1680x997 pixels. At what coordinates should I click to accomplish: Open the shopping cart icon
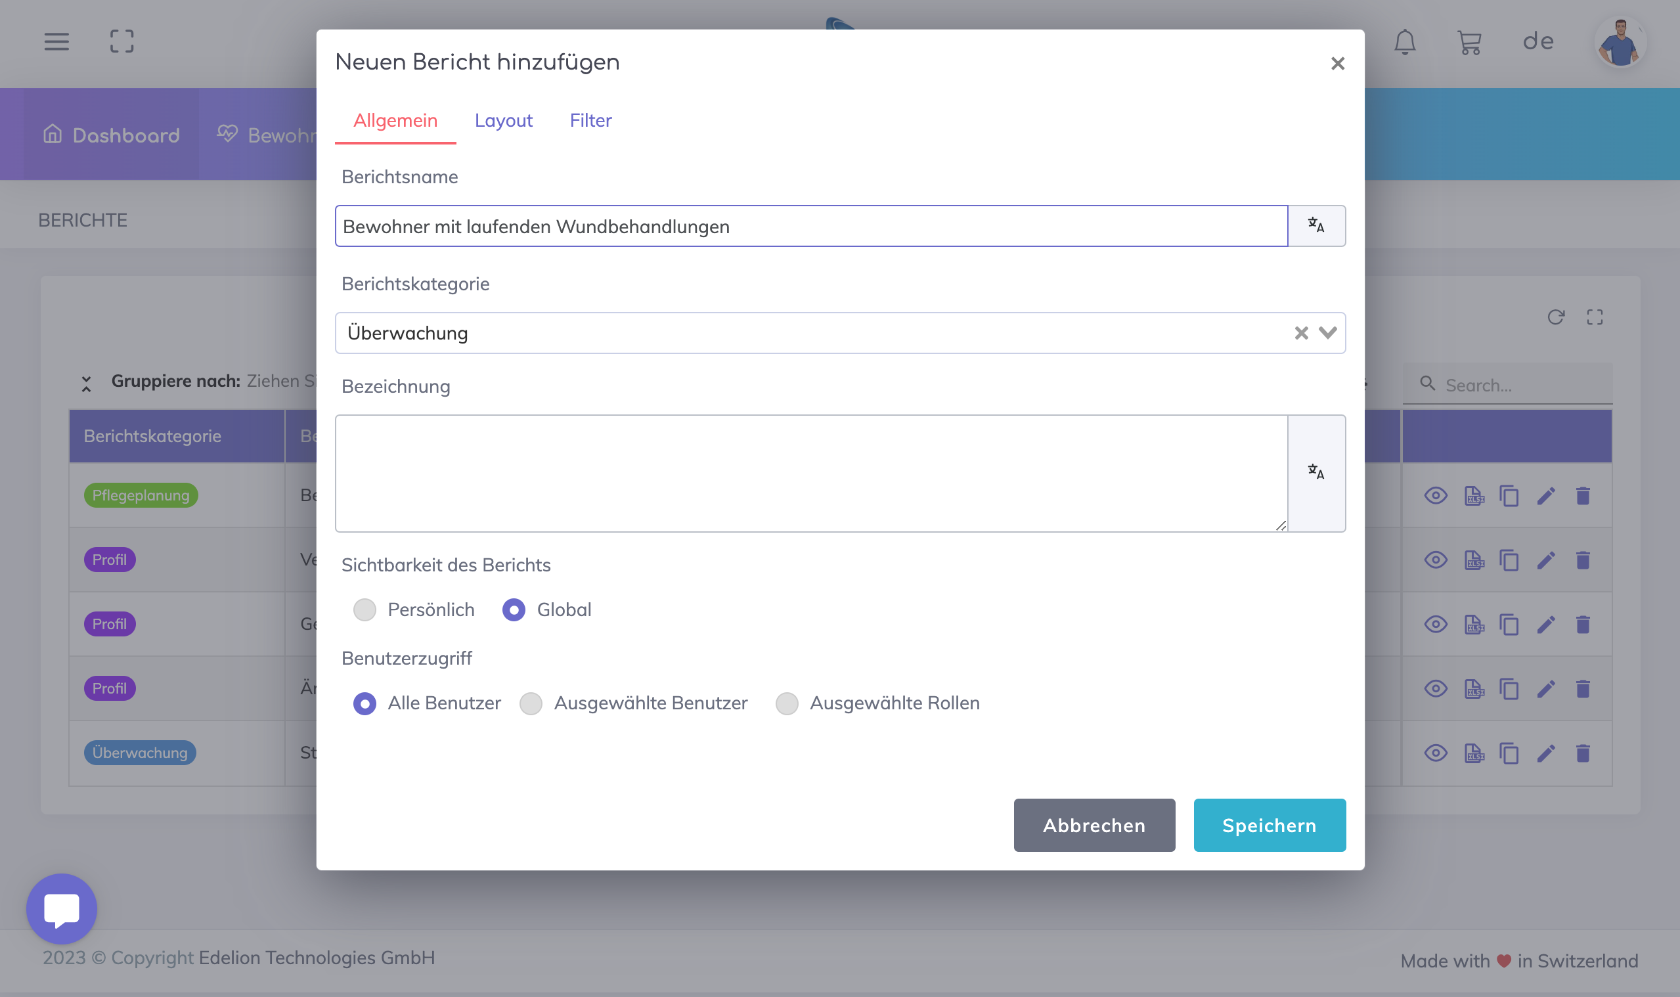tap(1469, 42)
